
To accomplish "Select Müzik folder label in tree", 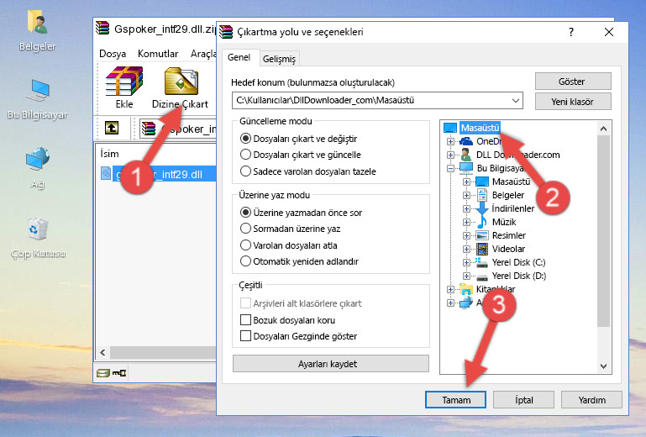I will pyautogui.click(x=504, y=222).
